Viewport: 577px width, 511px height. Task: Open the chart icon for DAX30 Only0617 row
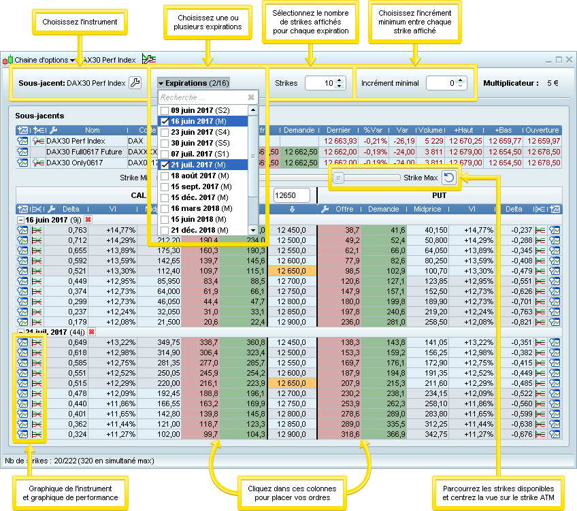click(x=23, y=163)
